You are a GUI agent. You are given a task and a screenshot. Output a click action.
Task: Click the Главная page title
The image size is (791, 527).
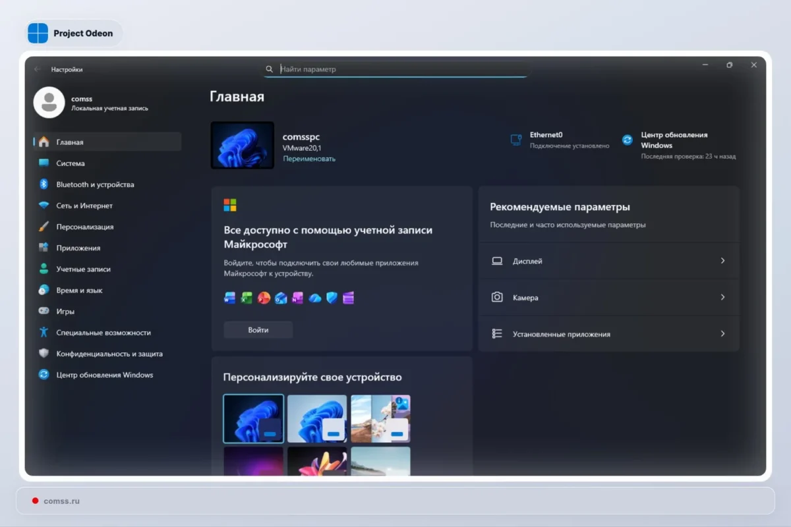point(237,97)
